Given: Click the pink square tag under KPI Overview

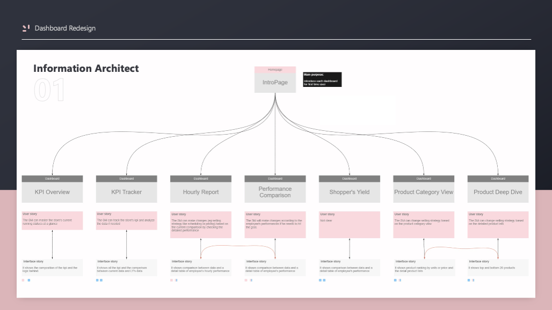Looking at the screenshot, I should tap(23, 280).
